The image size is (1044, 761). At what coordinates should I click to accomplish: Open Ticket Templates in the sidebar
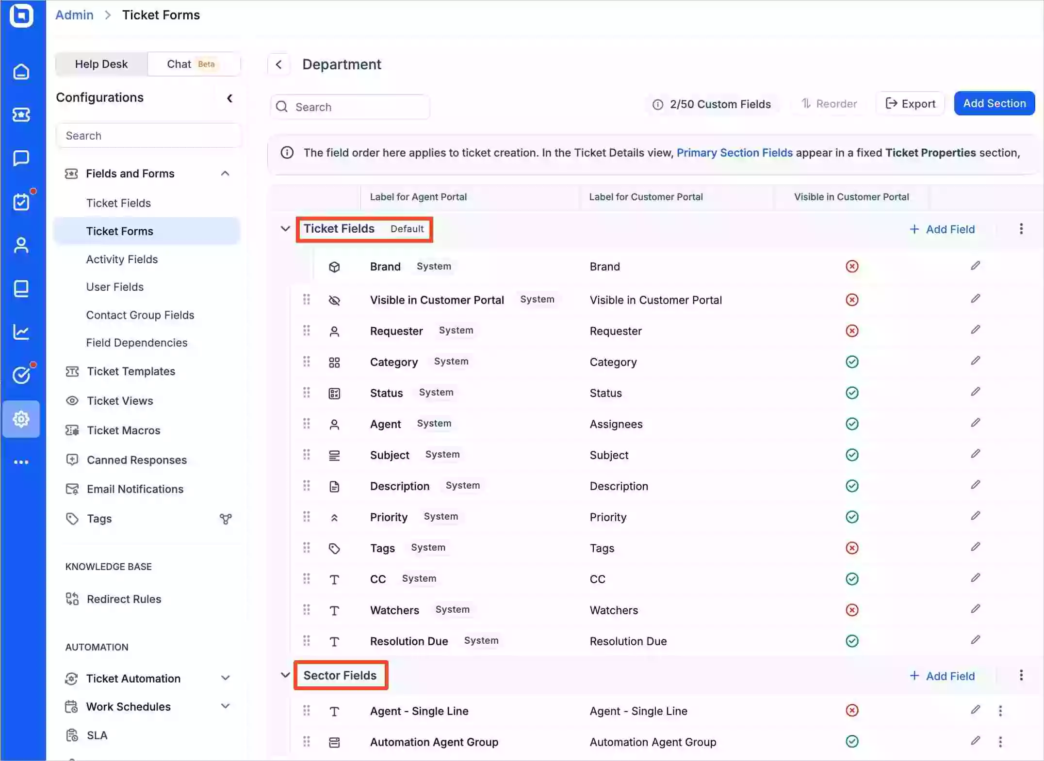point(130,371)
